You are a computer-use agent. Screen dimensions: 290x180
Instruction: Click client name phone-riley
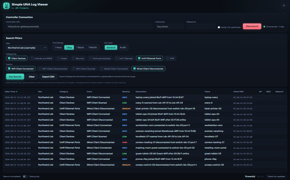[x=210, y=159]
